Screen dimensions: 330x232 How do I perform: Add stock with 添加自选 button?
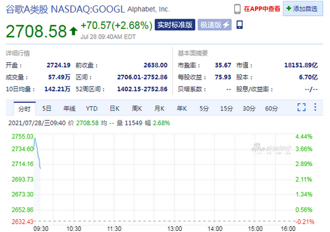click(303, 8)
